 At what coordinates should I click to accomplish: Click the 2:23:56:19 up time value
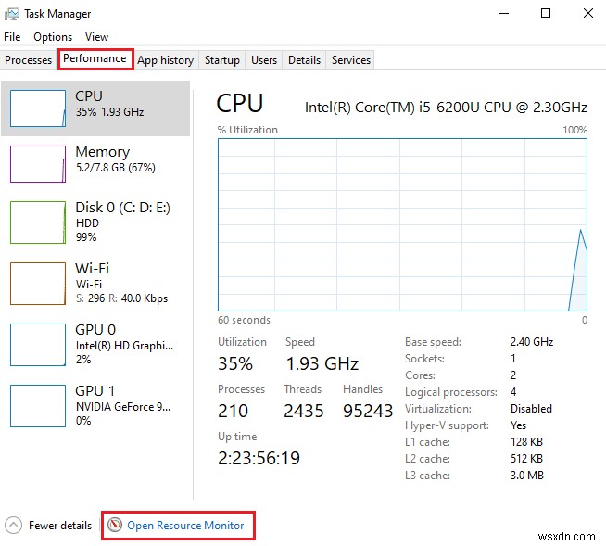259,458
